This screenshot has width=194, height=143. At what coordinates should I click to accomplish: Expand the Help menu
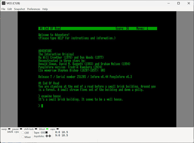click(45, 9)
